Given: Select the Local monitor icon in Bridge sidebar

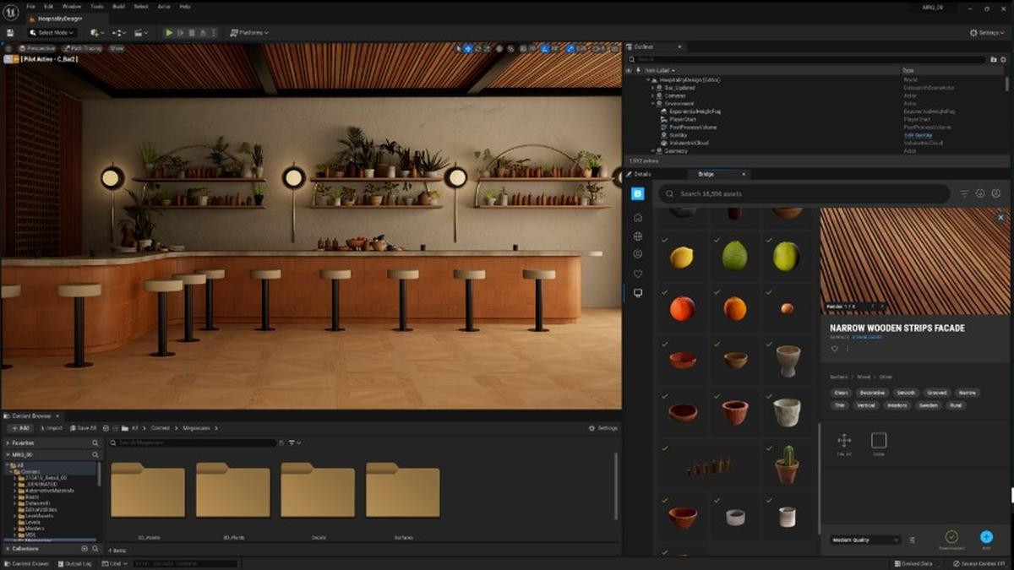Looking at the screenshot, I should [638, 293].
